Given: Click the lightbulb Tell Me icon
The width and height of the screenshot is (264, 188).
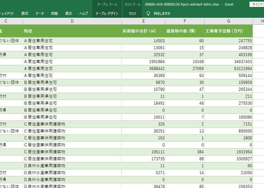Looking at the screenshot, I should click(148, 13).
